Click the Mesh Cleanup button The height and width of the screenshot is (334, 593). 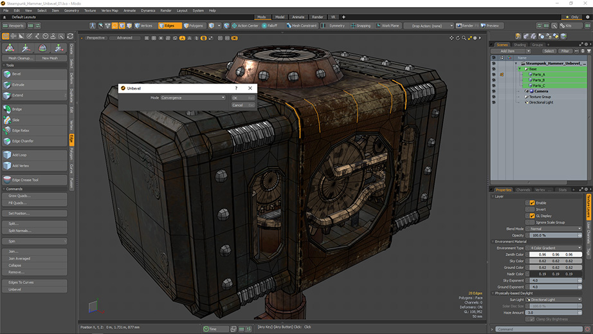21,58
